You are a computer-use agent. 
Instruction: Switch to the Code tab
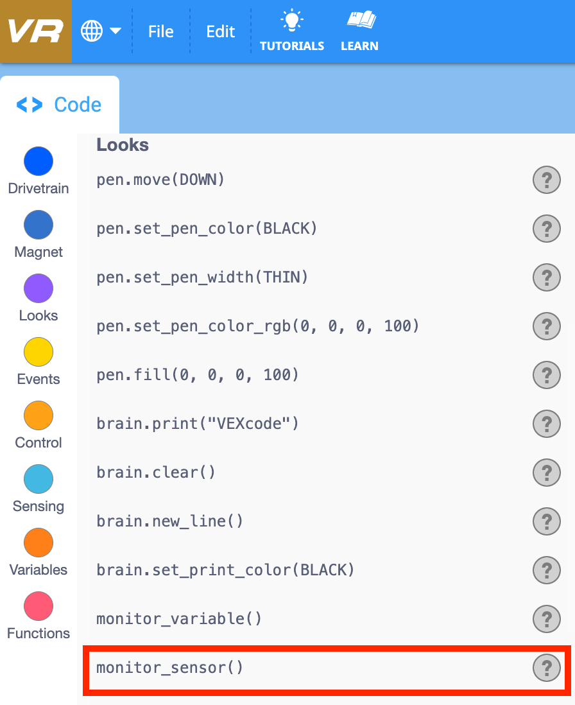click(x=59, y=104)
